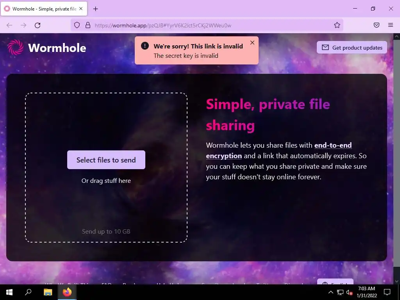Screen dimensions: 400x300
Task: Click the padlock site info icon
Action: (x=88, y=25)
